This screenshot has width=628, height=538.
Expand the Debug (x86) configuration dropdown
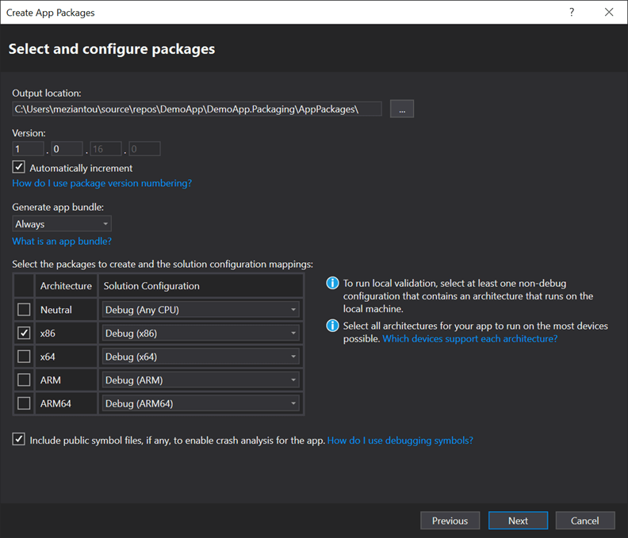click(x=201, y=334)
